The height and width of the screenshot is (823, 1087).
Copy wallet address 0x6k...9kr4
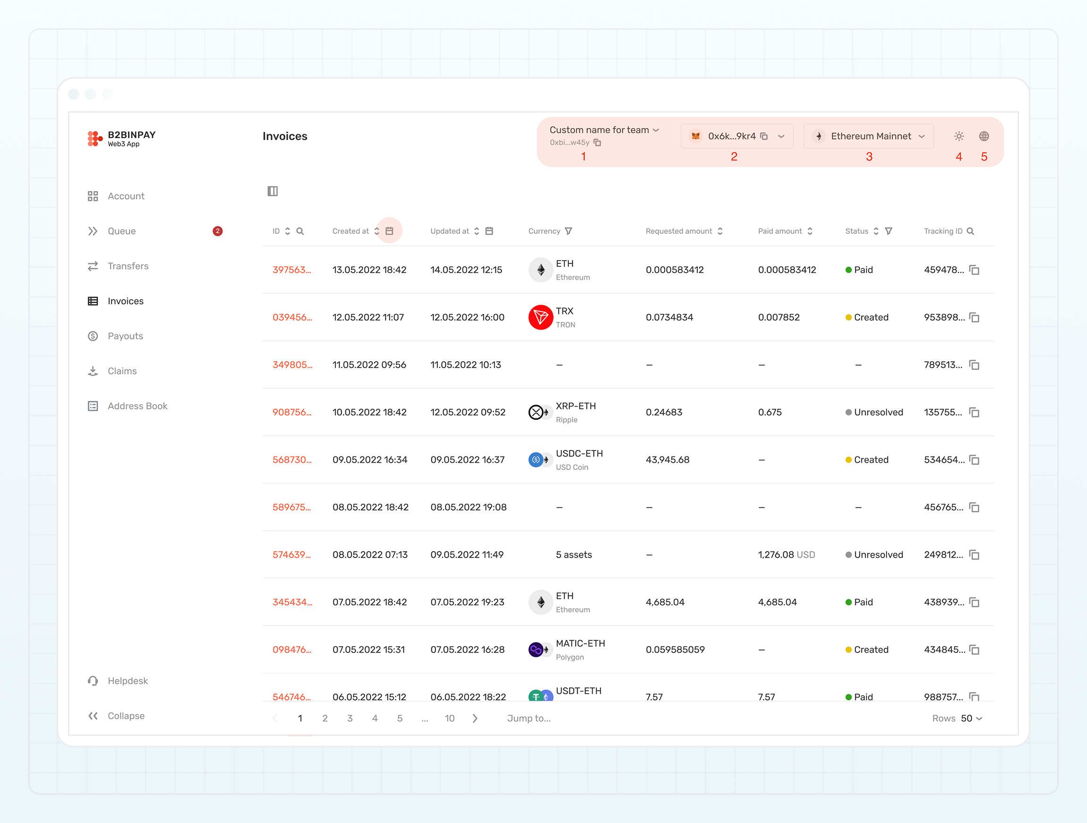tap(764, 136)
